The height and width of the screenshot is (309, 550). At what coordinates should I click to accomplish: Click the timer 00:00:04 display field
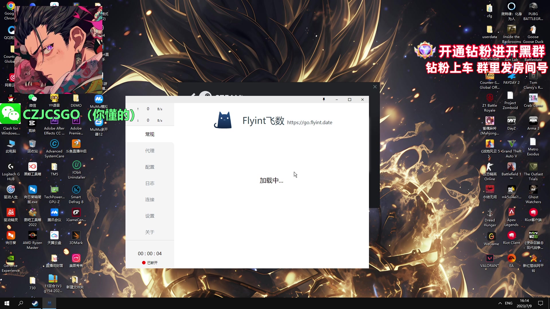pyautogui.click(x=150, y=253)
